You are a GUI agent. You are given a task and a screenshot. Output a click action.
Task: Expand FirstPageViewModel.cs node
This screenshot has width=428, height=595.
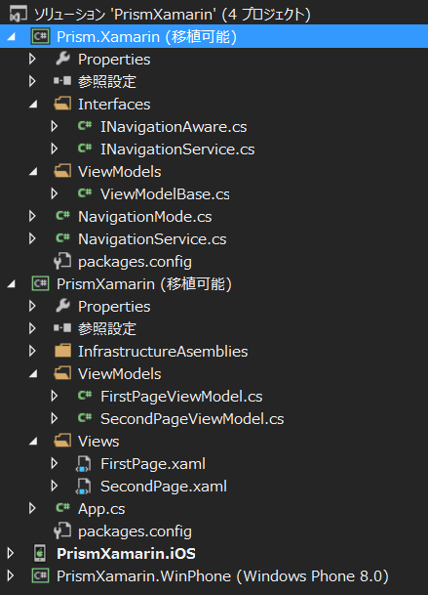tap(55, 396)
